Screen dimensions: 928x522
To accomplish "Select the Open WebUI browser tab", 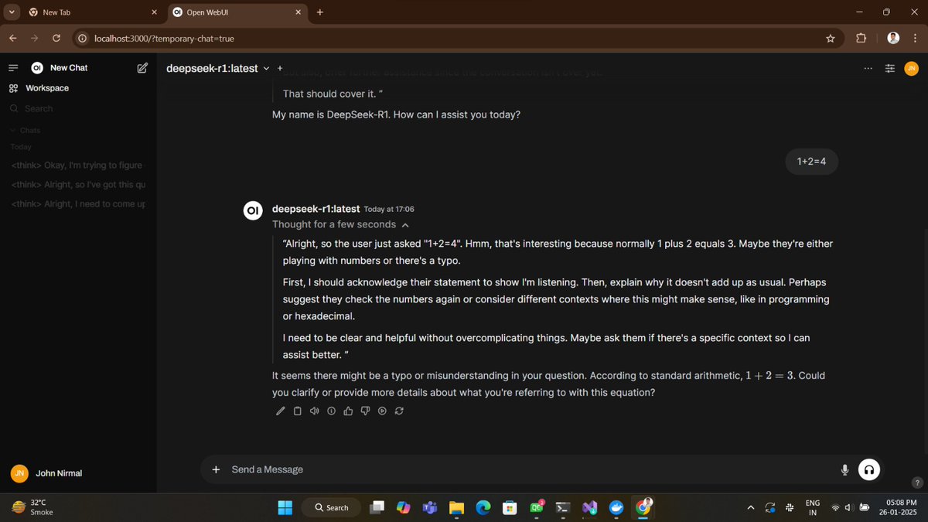I will (237, 12).
